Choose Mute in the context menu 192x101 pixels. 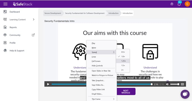point(102,48)
